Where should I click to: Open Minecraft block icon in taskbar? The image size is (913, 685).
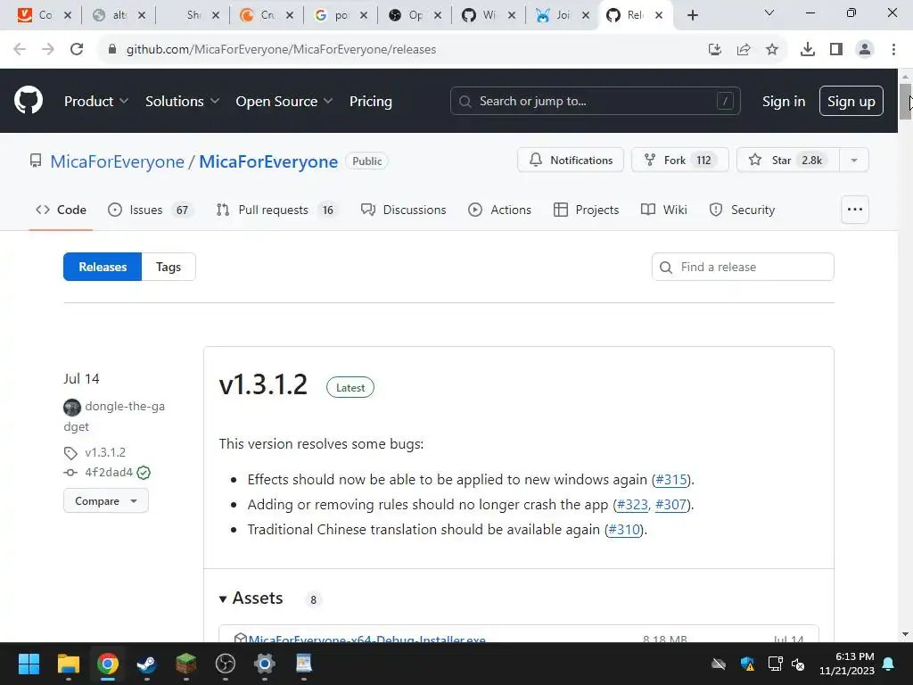click(185, 664)
